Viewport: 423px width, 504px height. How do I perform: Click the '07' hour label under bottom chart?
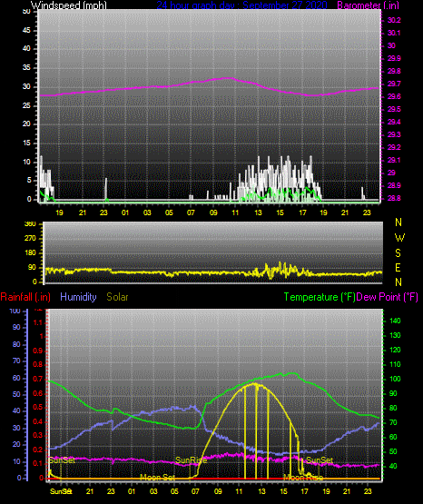[195, 491]
